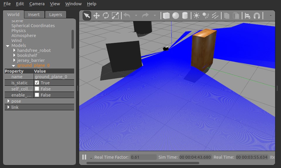The height and width of the screenshot is (168, 281).
Task: Uncheck the is_static checkbox
Action: tap(37, 83)
